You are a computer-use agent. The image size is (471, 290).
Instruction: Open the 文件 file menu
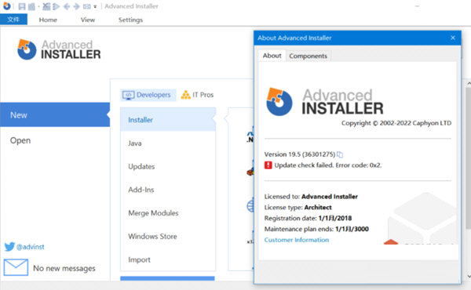13,20
